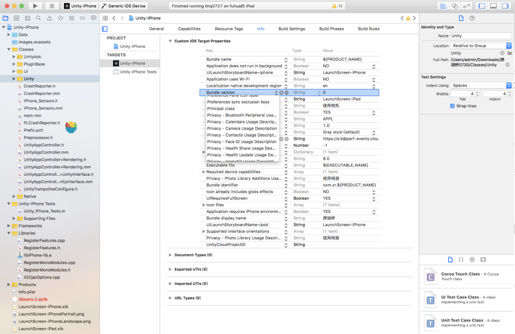Open the General tab
The width and height of the screenshot is (515, 334).
[156, 29]
